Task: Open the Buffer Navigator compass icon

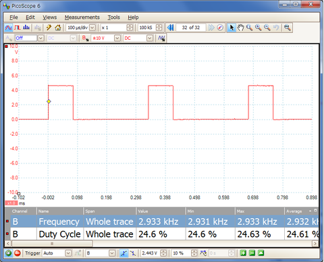Action: [x=220, y=28]
